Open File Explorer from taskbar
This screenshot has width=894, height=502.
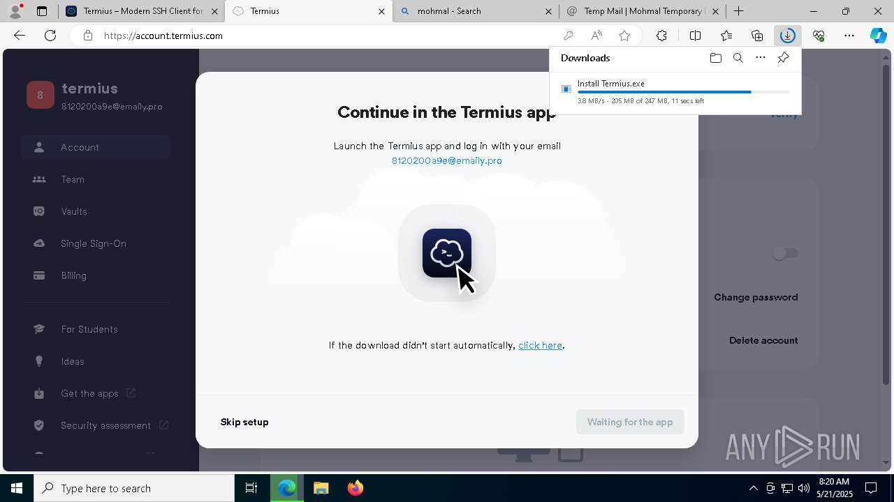(x=321, y=488)
